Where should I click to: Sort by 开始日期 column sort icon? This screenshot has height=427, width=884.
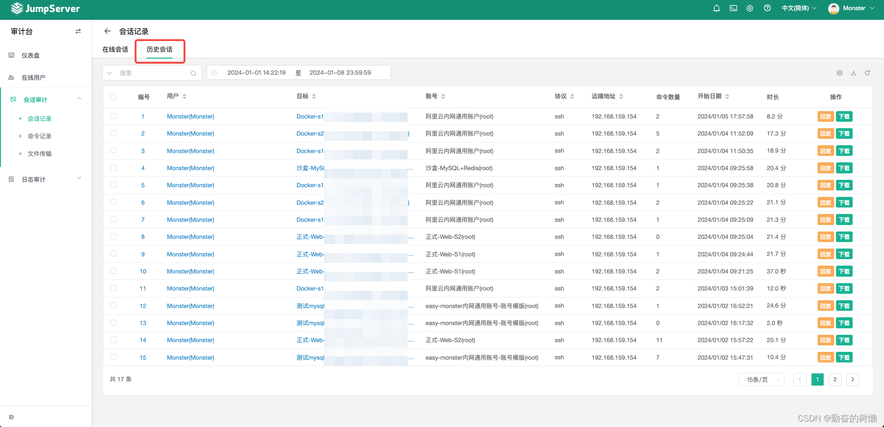[727, 96]
